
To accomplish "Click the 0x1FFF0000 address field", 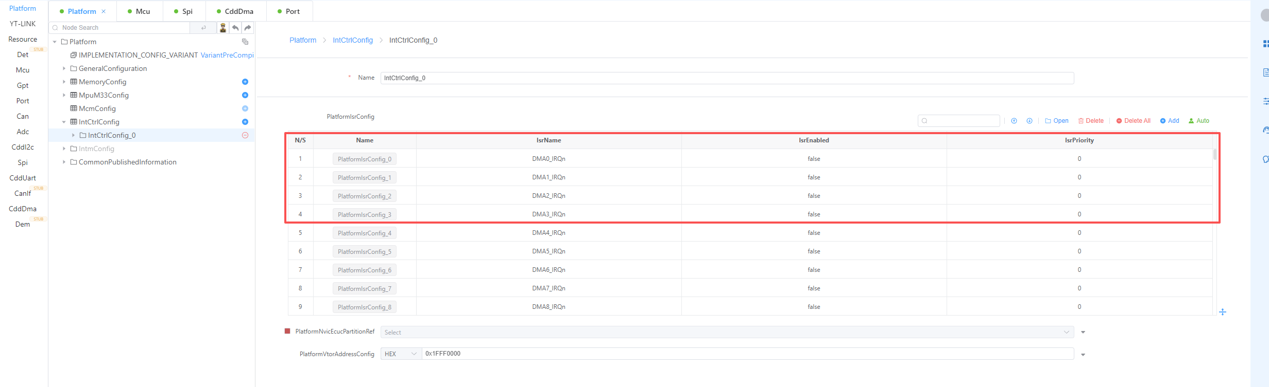I will click(748, 354).
